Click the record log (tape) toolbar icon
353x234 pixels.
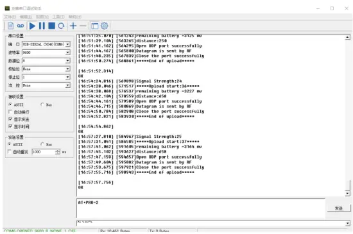(x=21, y=26)
